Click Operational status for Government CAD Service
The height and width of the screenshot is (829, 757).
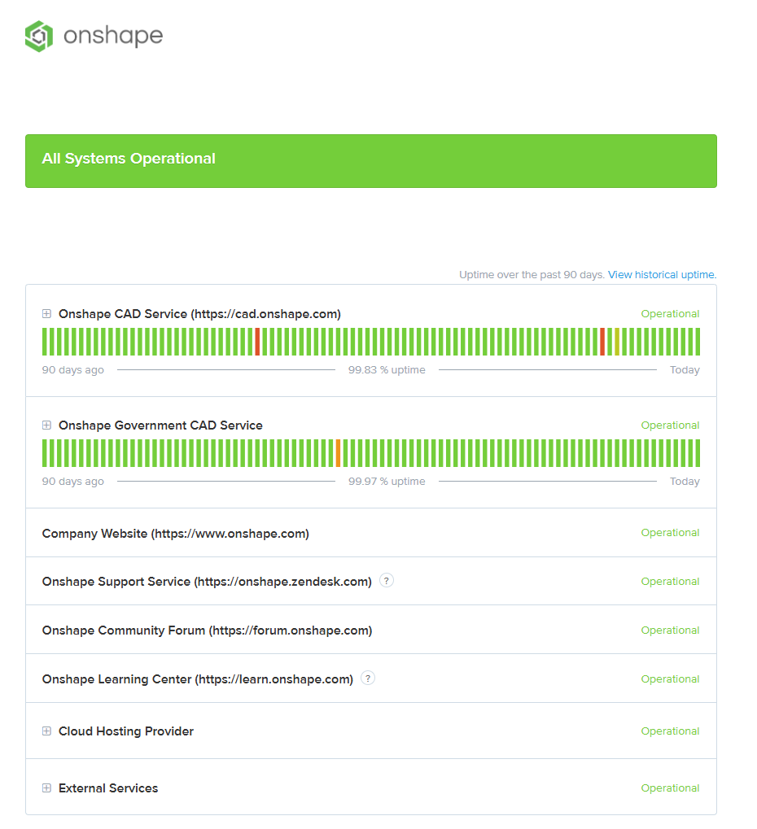click(x=670, y=425)
